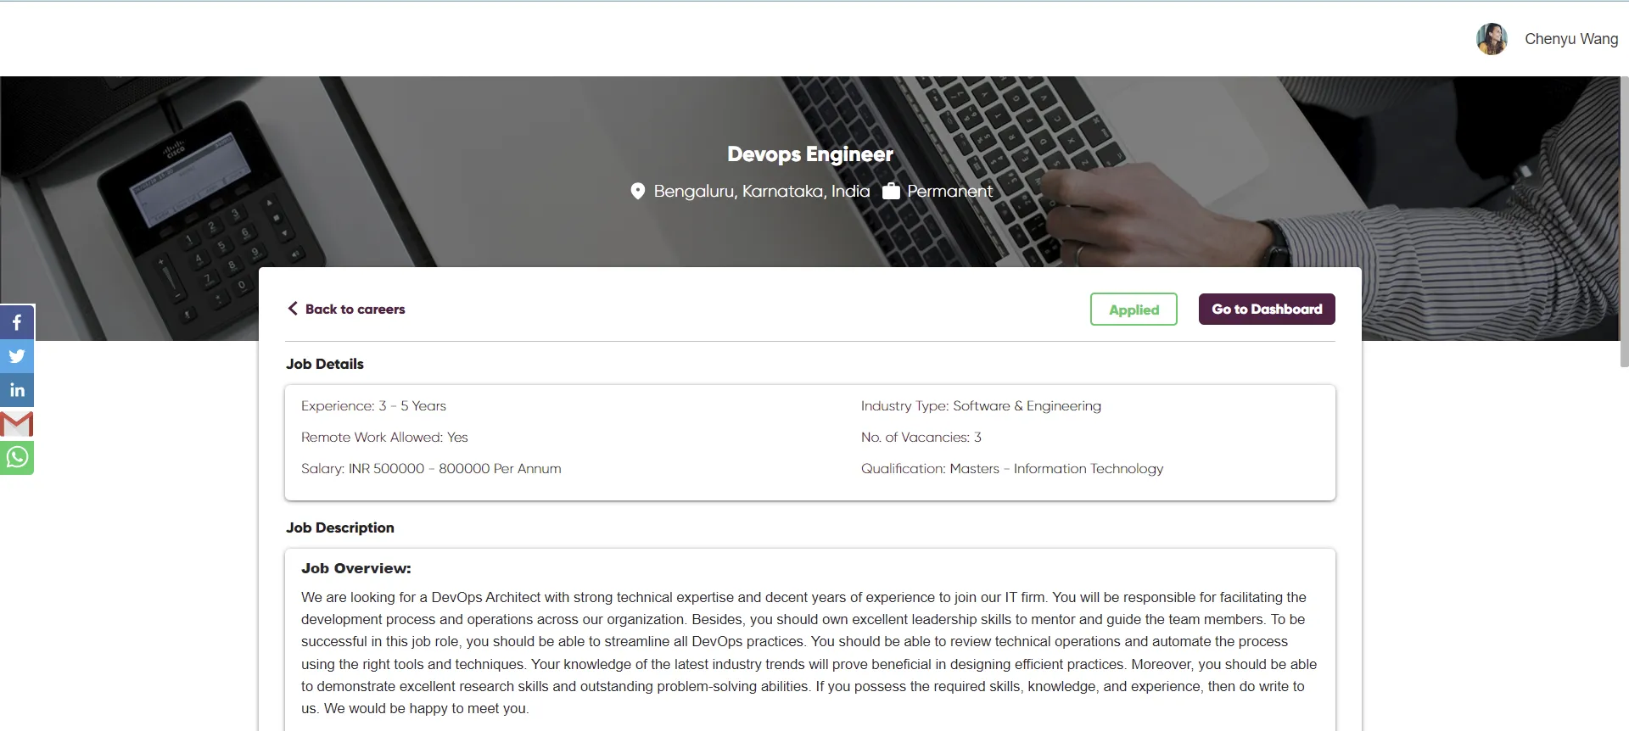This screenshot has width=1629, height=731.
Task: Click Qualification: Masters - Information Technology
Action: 1012,469
